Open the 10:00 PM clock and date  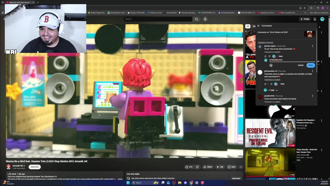point(324,183)
